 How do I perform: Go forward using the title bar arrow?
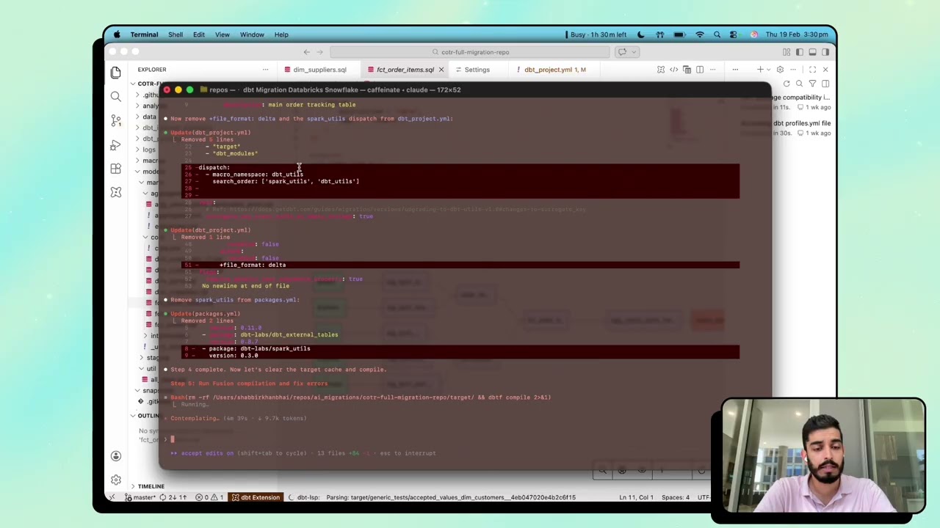point(320,52)
